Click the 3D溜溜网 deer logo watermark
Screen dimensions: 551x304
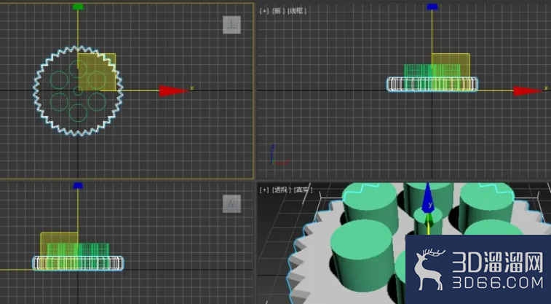pyautogui.click(x=429, y=269)
